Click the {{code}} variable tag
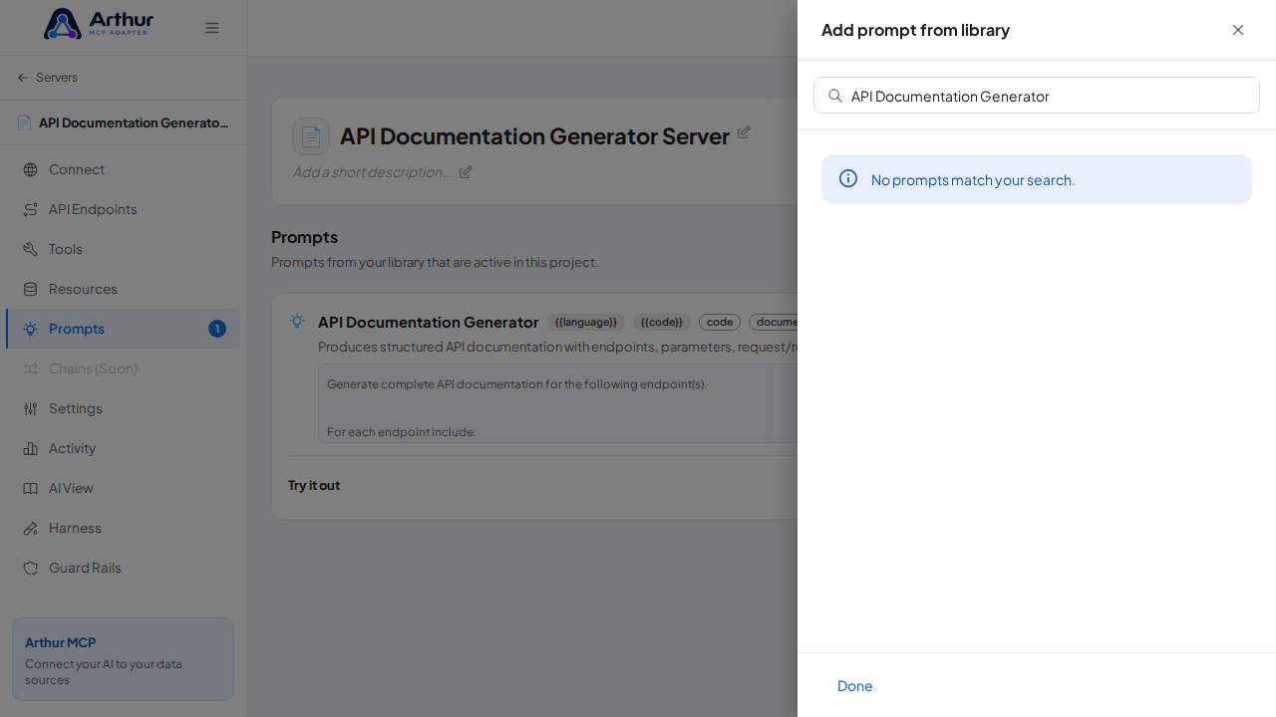The image size is (1276, 717). (662, 322)
